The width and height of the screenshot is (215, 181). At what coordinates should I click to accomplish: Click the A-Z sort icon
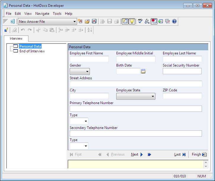pyautogui.click(x=90, y=30)
